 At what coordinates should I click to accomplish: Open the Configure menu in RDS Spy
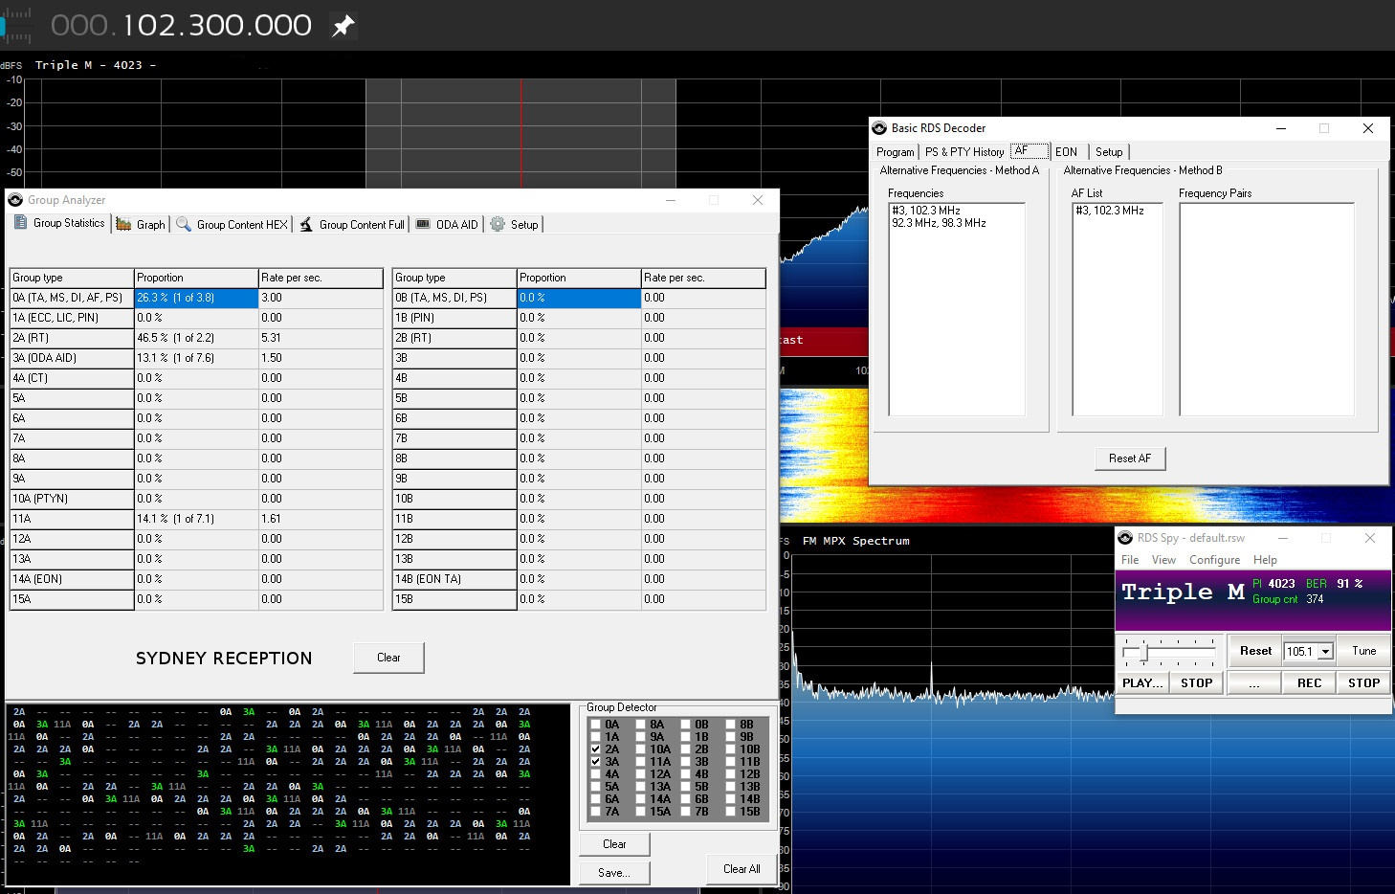(1214, 560)
